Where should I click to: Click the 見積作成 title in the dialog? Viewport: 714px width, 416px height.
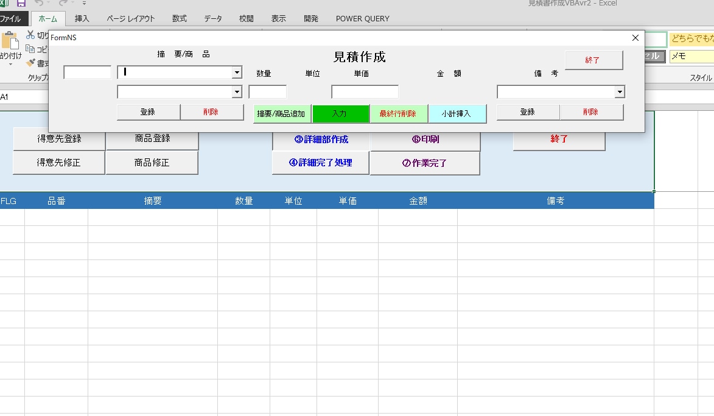[x=360, y=57]
